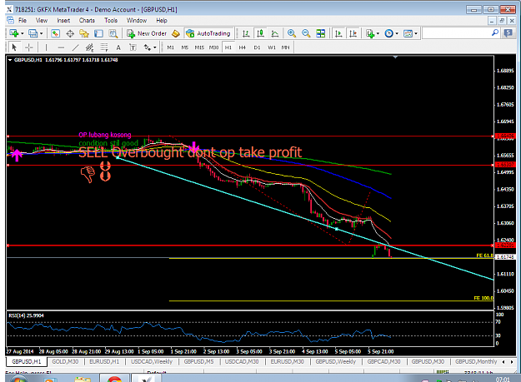Open the File menu
Viewport: 521px width, 382px height.
tap(23, 20)
